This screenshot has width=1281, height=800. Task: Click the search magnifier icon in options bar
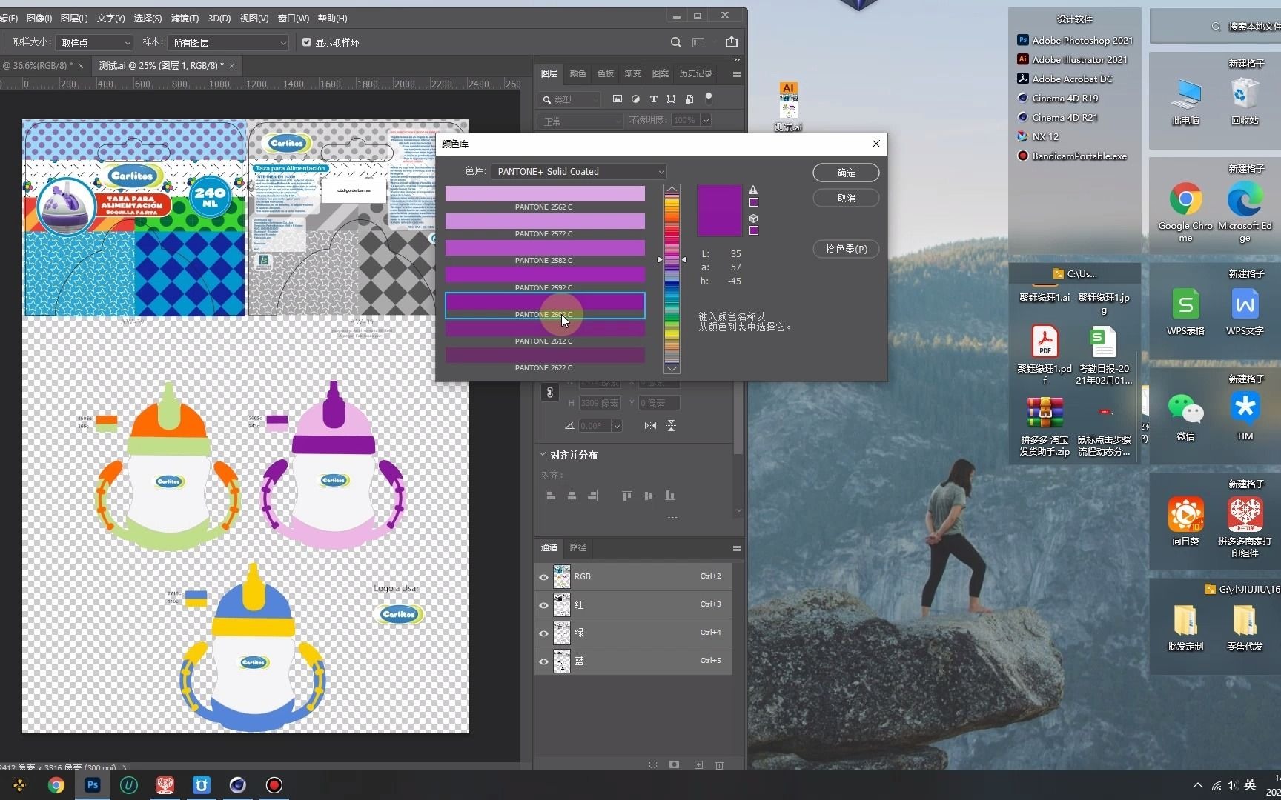pos(675,42)
